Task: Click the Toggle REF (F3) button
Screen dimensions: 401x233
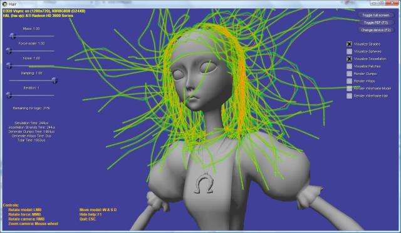Action: [x=375, y=22]
